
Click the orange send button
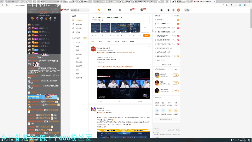point(146,35)
